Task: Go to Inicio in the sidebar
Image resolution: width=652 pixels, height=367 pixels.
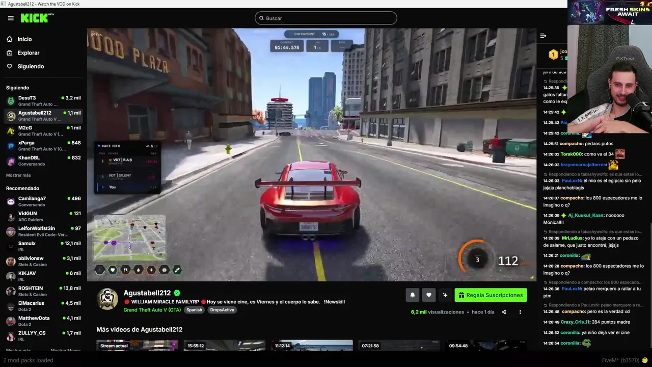Action: [x=24, y=39]
